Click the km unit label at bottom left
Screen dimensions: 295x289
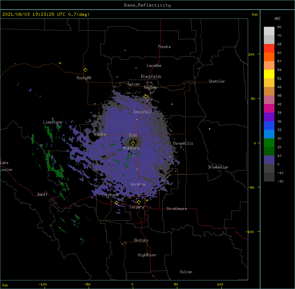(5, 285)
